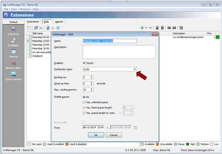
Task: Open Blocked callers in sidebar
Action: click(x=14, y=65)
